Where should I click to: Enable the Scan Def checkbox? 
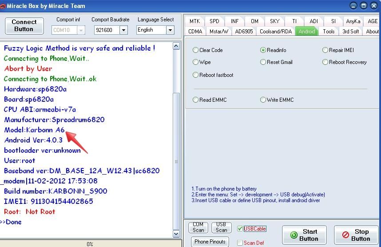click(240, 243)
